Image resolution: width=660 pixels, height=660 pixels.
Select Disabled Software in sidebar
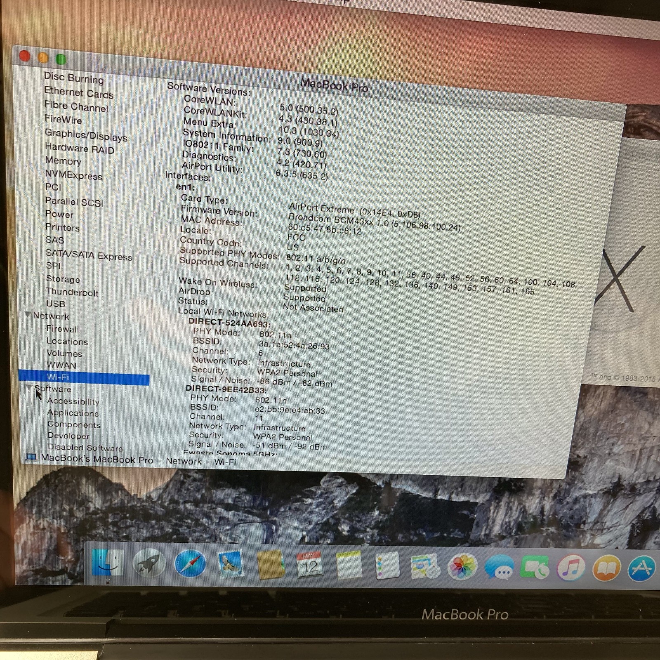point(85,448)
